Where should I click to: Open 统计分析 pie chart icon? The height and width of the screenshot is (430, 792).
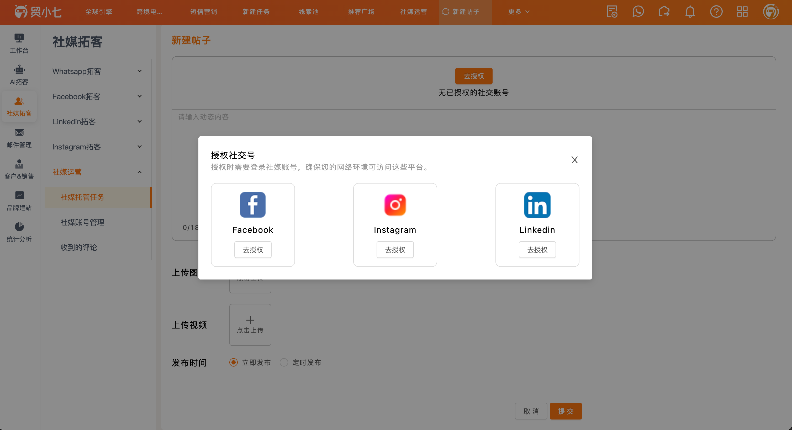coord(19,227)
